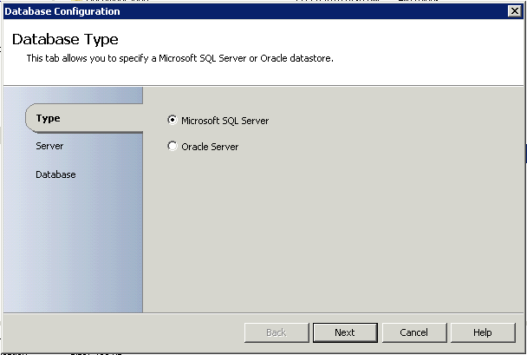The width and height of the screenshot is (527, 355).
Task: Click the greyed-out Back button
Action: (277, 332)
